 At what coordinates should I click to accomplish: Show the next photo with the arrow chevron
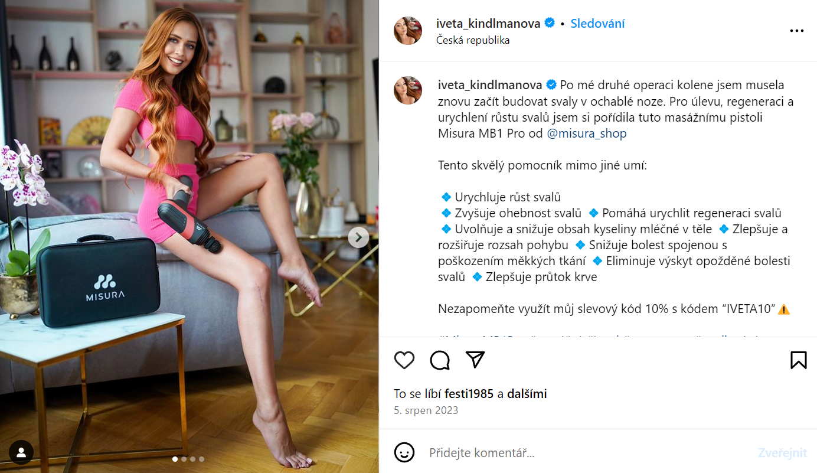click(x=358, y=236)
